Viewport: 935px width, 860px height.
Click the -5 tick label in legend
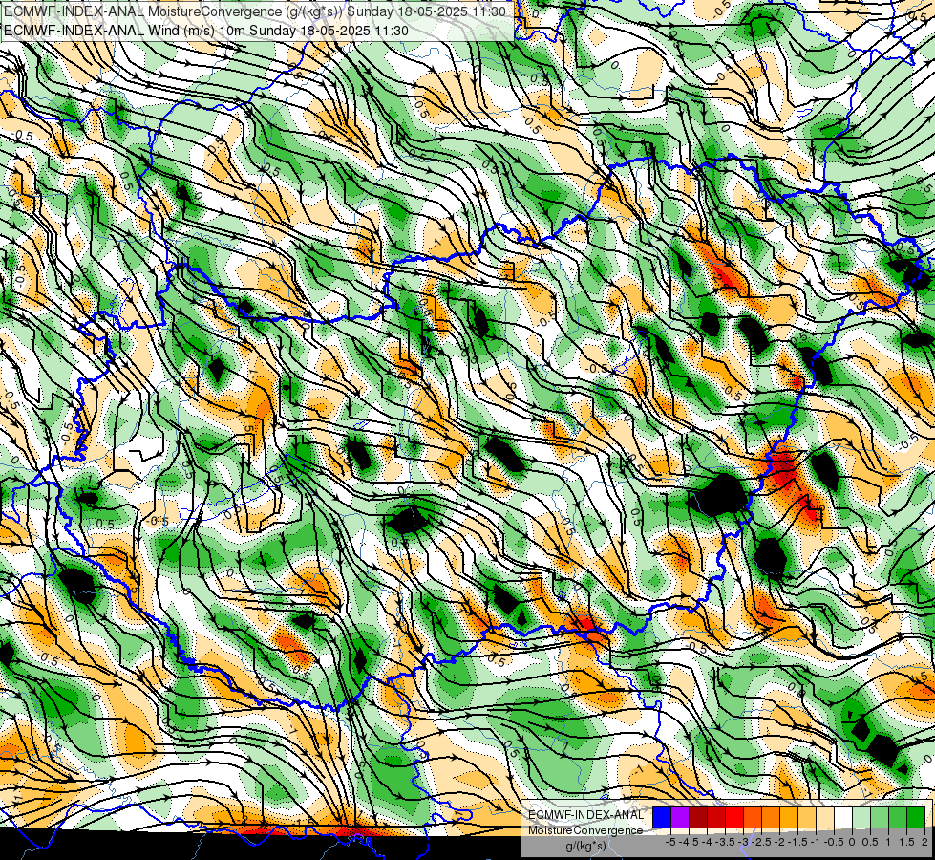(x=670, y=842)
